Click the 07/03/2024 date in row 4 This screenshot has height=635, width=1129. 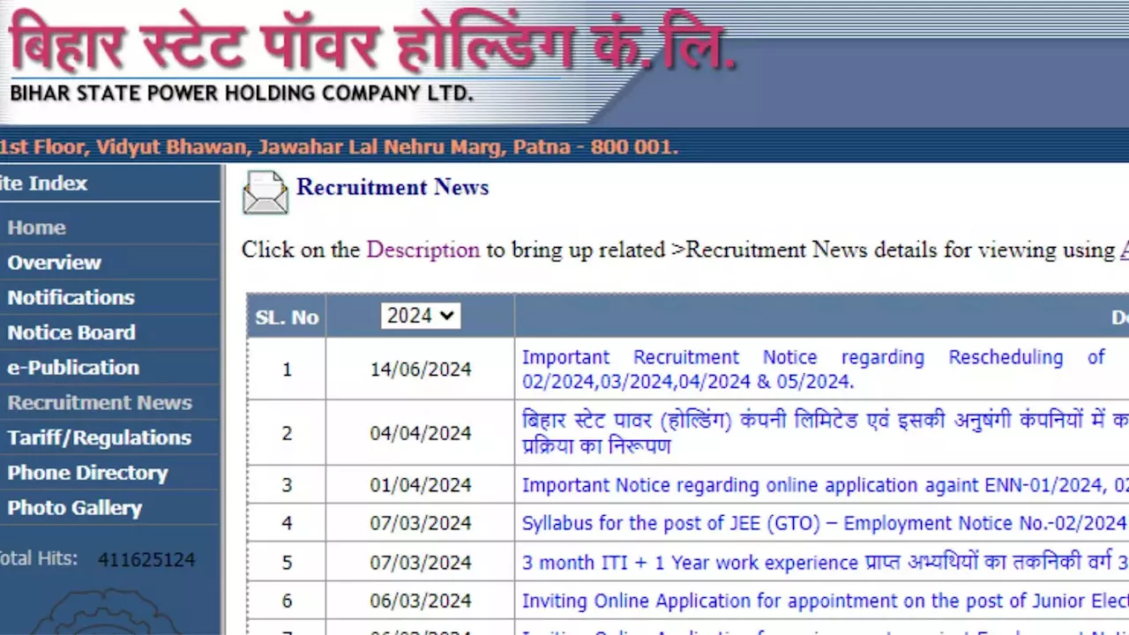pos(421,523)
